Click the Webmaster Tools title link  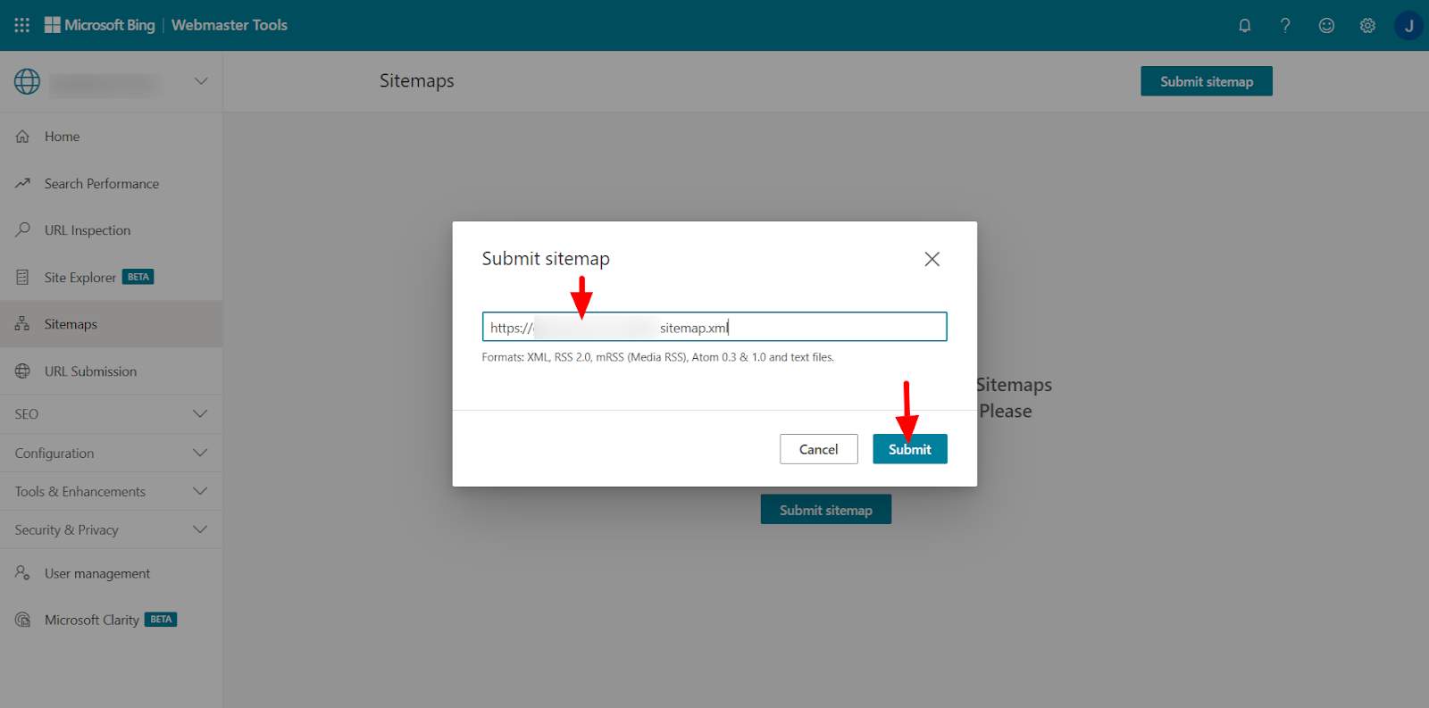pos(230,25)
